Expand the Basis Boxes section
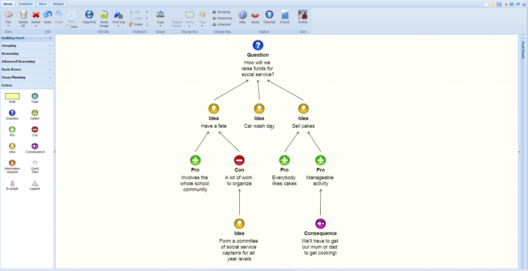 [x=50, y=70]
